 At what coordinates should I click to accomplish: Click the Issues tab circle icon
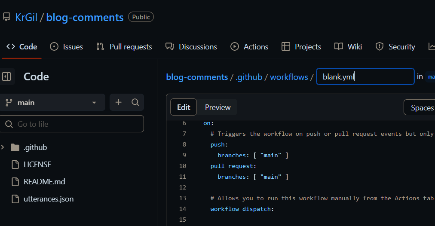pos(54,46)
